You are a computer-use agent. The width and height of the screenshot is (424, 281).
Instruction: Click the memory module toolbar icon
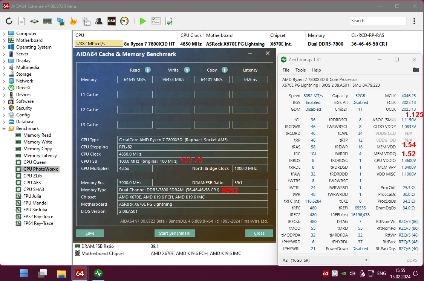47,21
